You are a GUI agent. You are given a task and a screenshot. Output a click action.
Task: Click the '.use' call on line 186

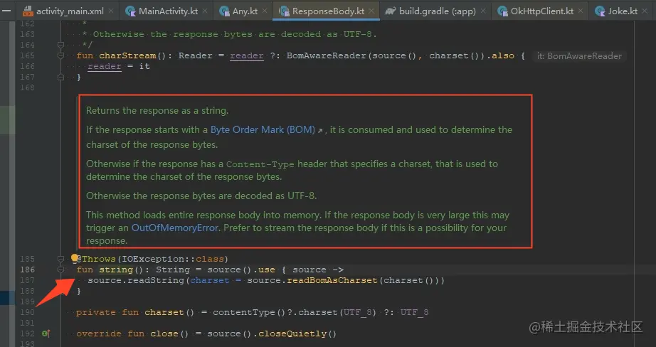263,269
